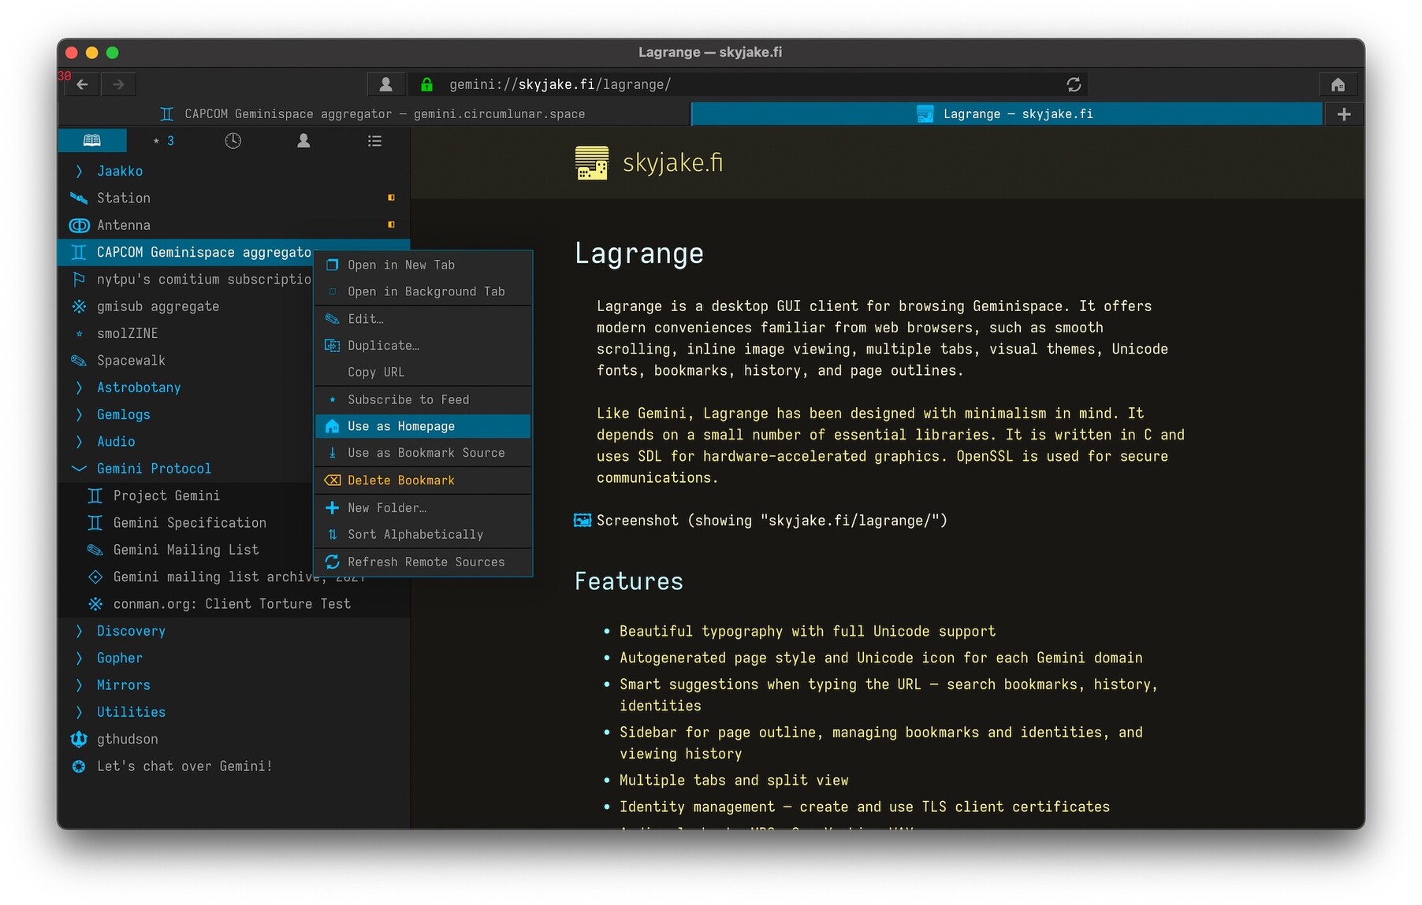Open the page outline sidebar tab
Screen dimensions: 1422x905
tap(374, 141)
